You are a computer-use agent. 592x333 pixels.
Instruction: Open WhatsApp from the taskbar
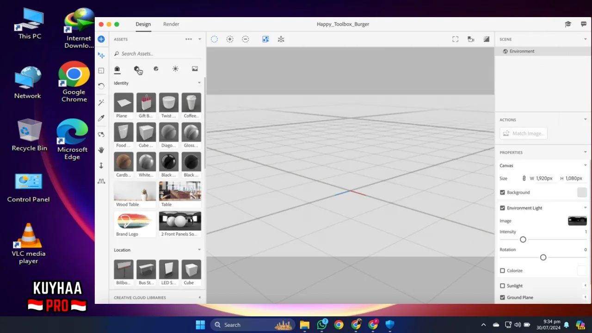[322, 325]
